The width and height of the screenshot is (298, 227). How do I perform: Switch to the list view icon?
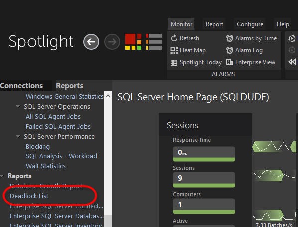point(154,42)
